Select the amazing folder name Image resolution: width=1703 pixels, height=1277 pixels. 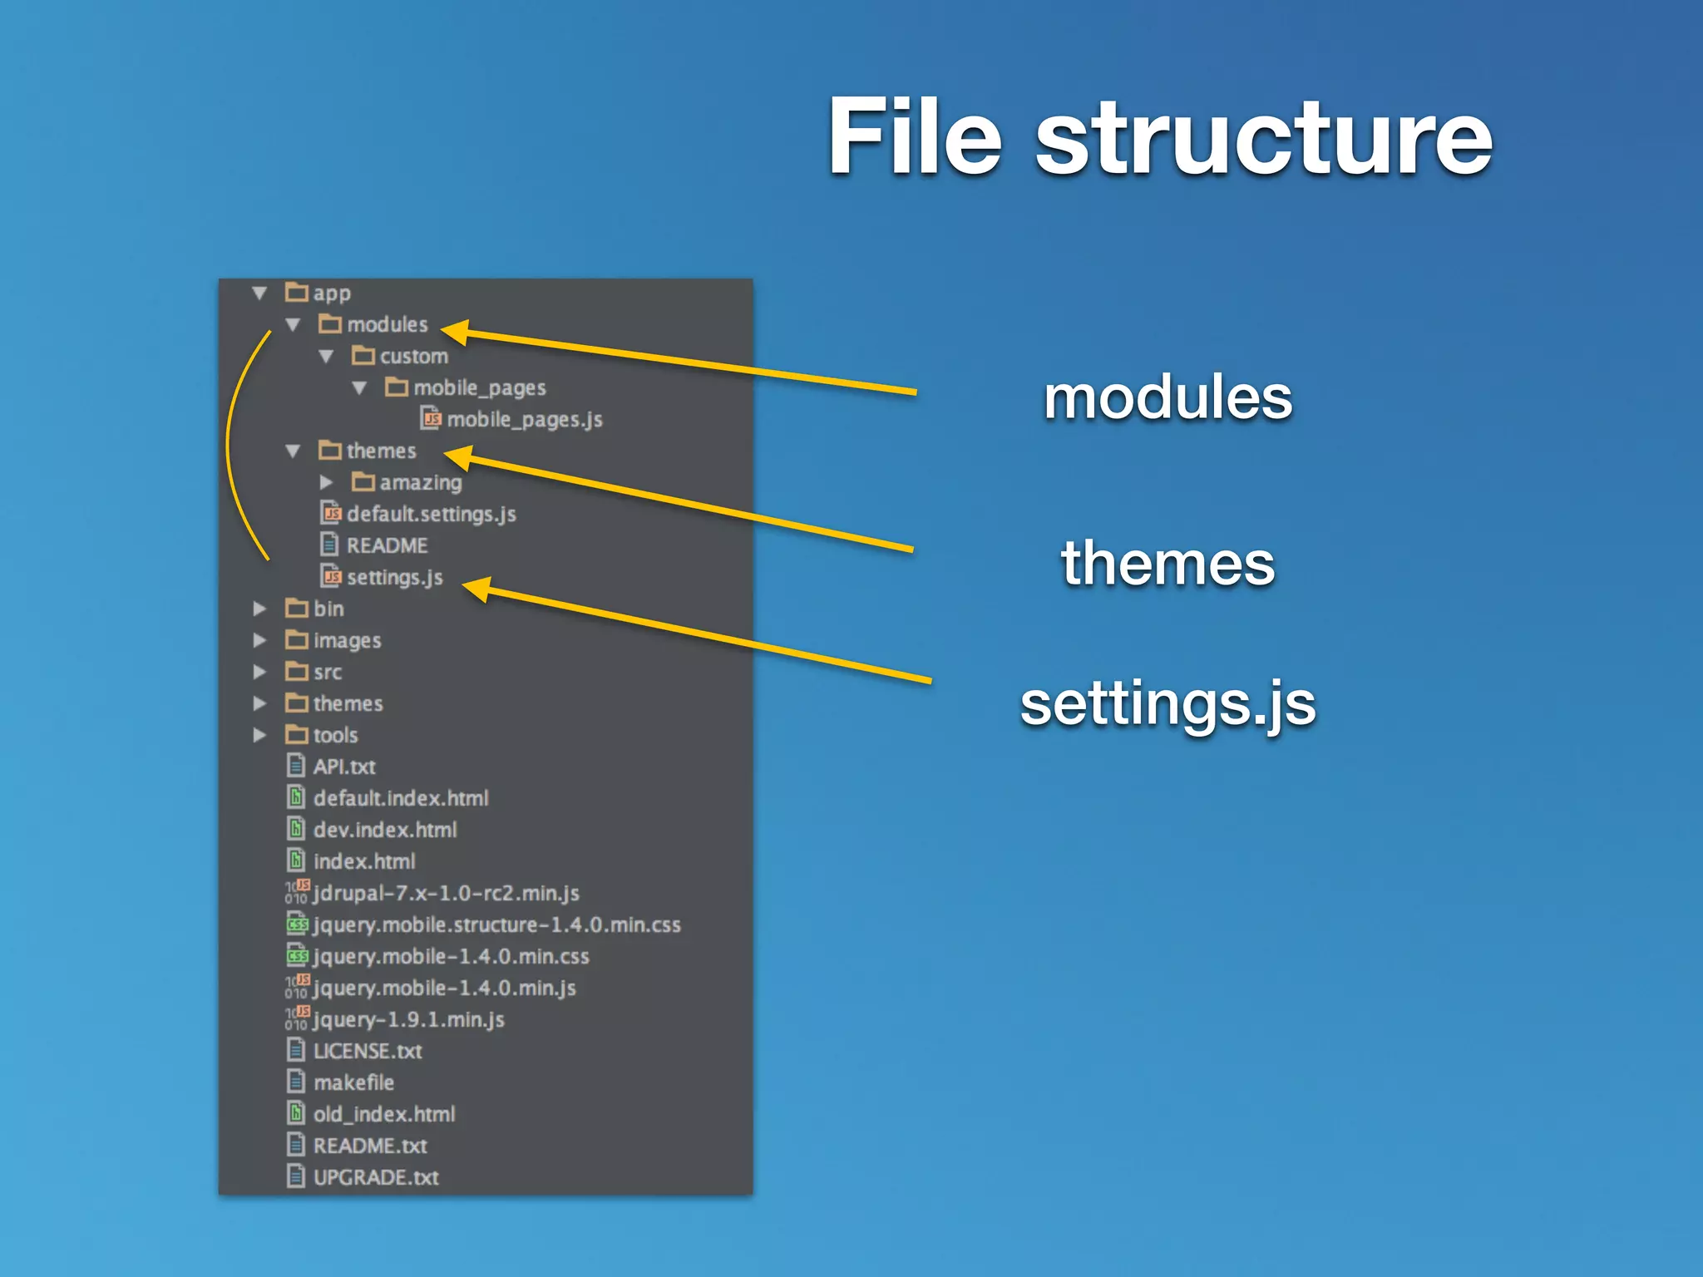pyautogui.click(x=421, y=483)
